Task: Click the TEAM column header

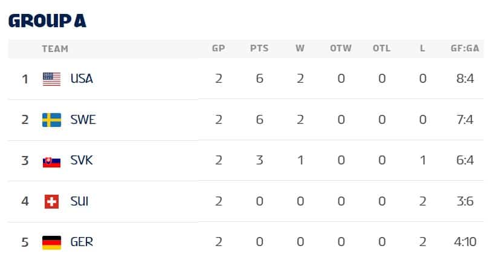Action: coord(55,49)
